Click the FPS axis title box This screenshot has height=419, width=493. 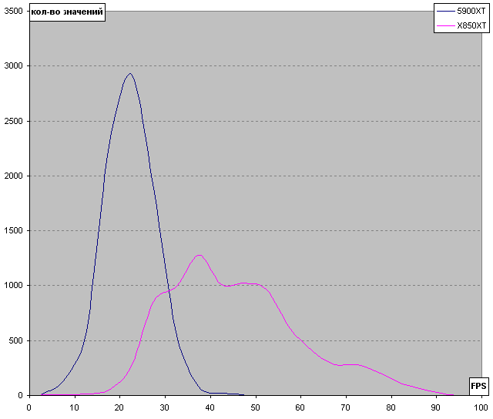coord(478,386)
